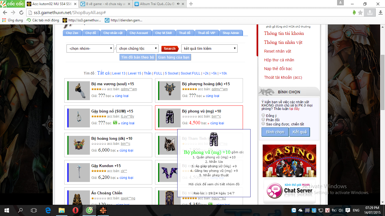Select the Sao cũng được, chiến tất option
The image size is (385, 216).
click(263, 124)
